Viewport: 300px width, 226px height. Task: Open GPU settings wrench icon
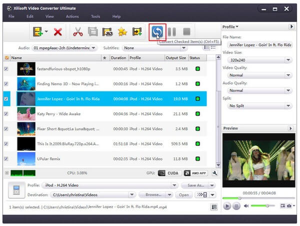[x=214, y=173]
